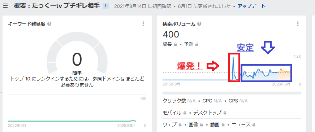Click the CPS N/A entry

[x=238, y=101]
